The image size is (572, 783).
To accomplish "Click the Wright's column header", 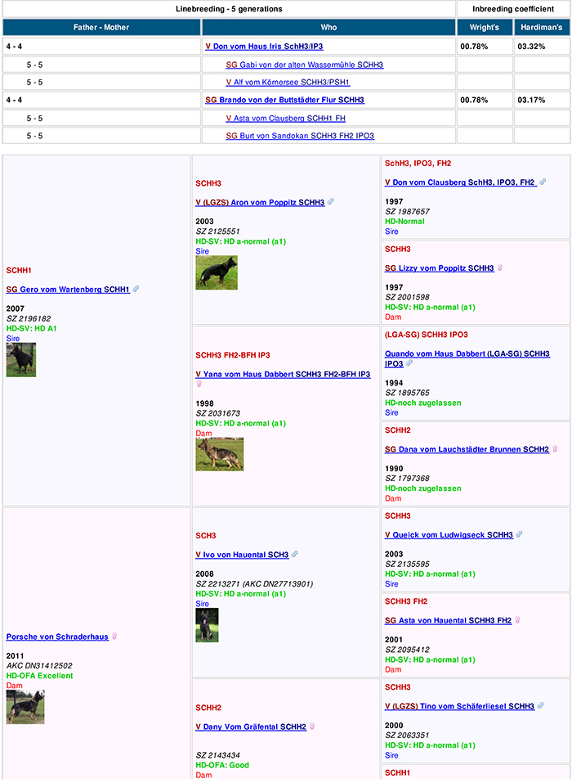I will (485, 28).
